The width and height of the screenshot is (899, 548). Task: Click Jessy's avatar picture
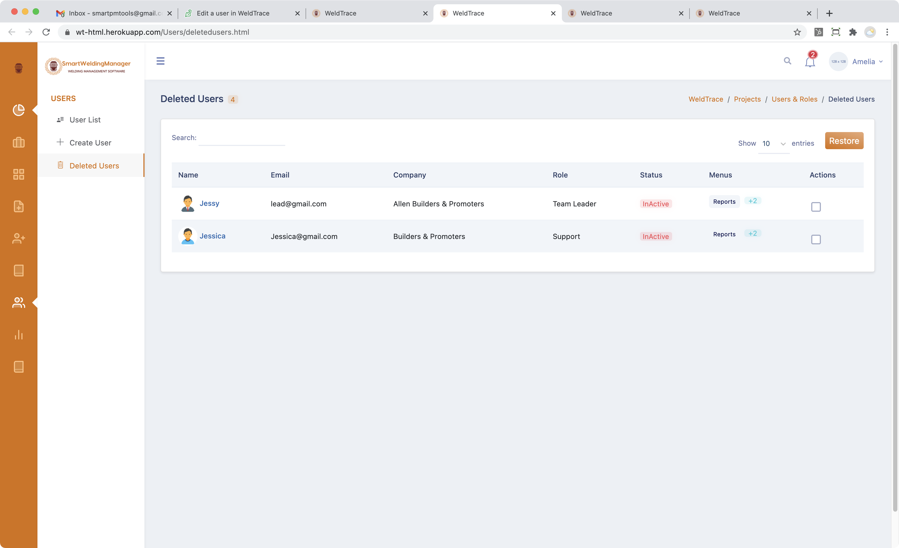pyautogui.click(x=188, y=203)
